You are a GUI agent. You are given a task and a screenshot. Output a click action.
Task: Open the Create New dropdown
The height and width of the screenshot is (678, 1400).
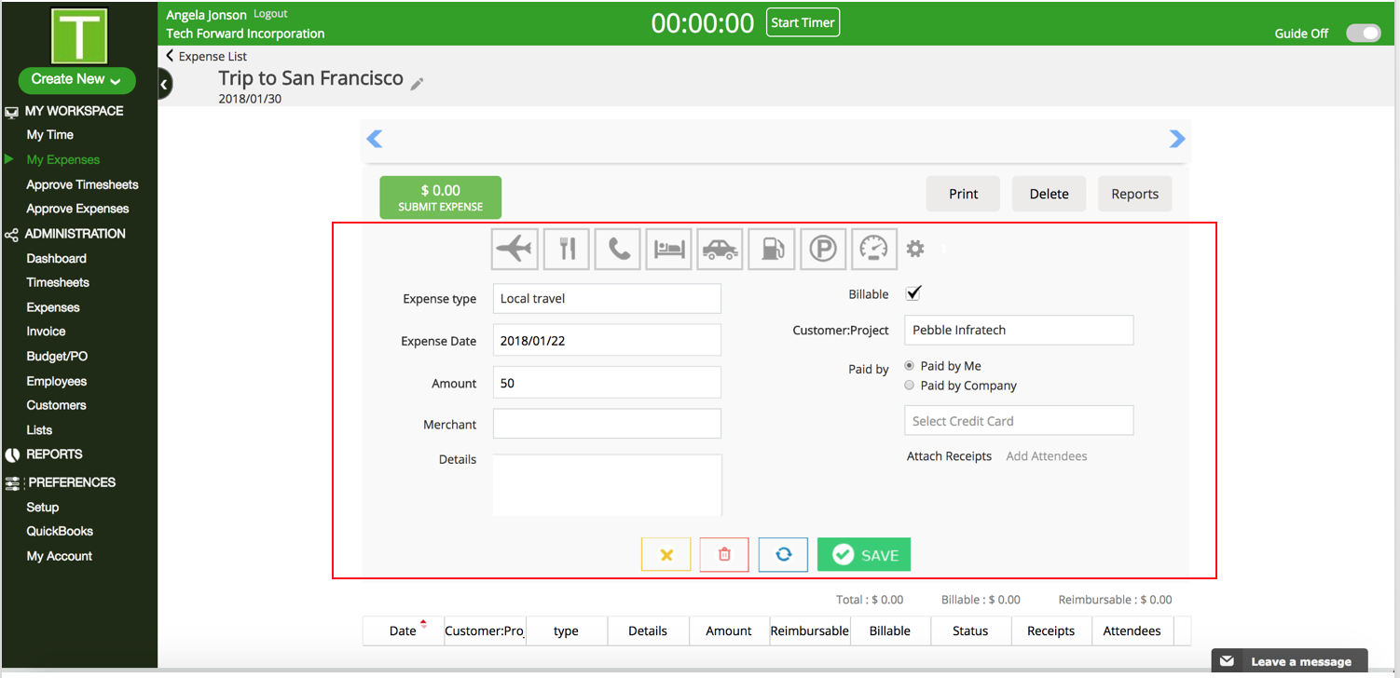[x=76, y=80]
